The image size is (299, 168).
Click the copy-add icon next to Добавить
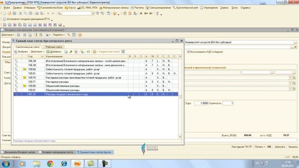pos(66,52)
